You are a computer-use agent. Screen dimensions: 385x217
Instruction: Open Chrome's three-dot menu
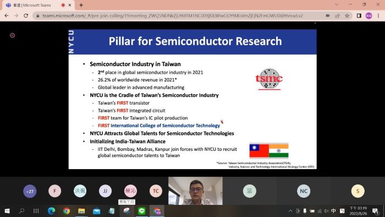(378, 16)
